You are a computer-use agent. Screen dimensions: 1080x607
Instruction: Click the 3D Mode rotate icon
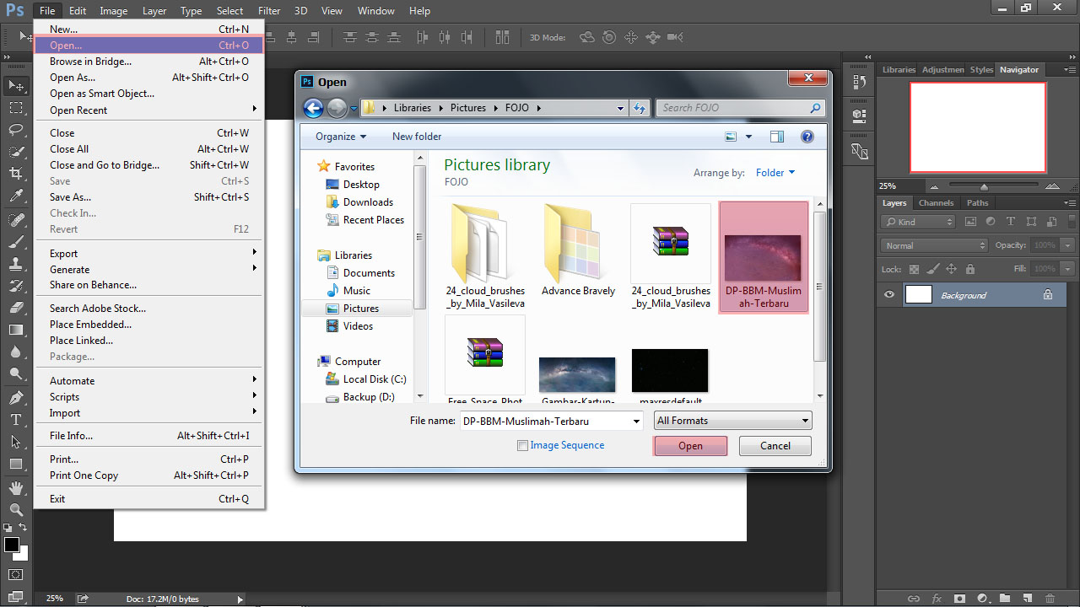(x=587, y=37)
